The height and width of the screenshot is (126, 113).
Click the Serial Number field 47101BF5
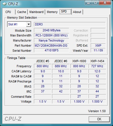51,50
